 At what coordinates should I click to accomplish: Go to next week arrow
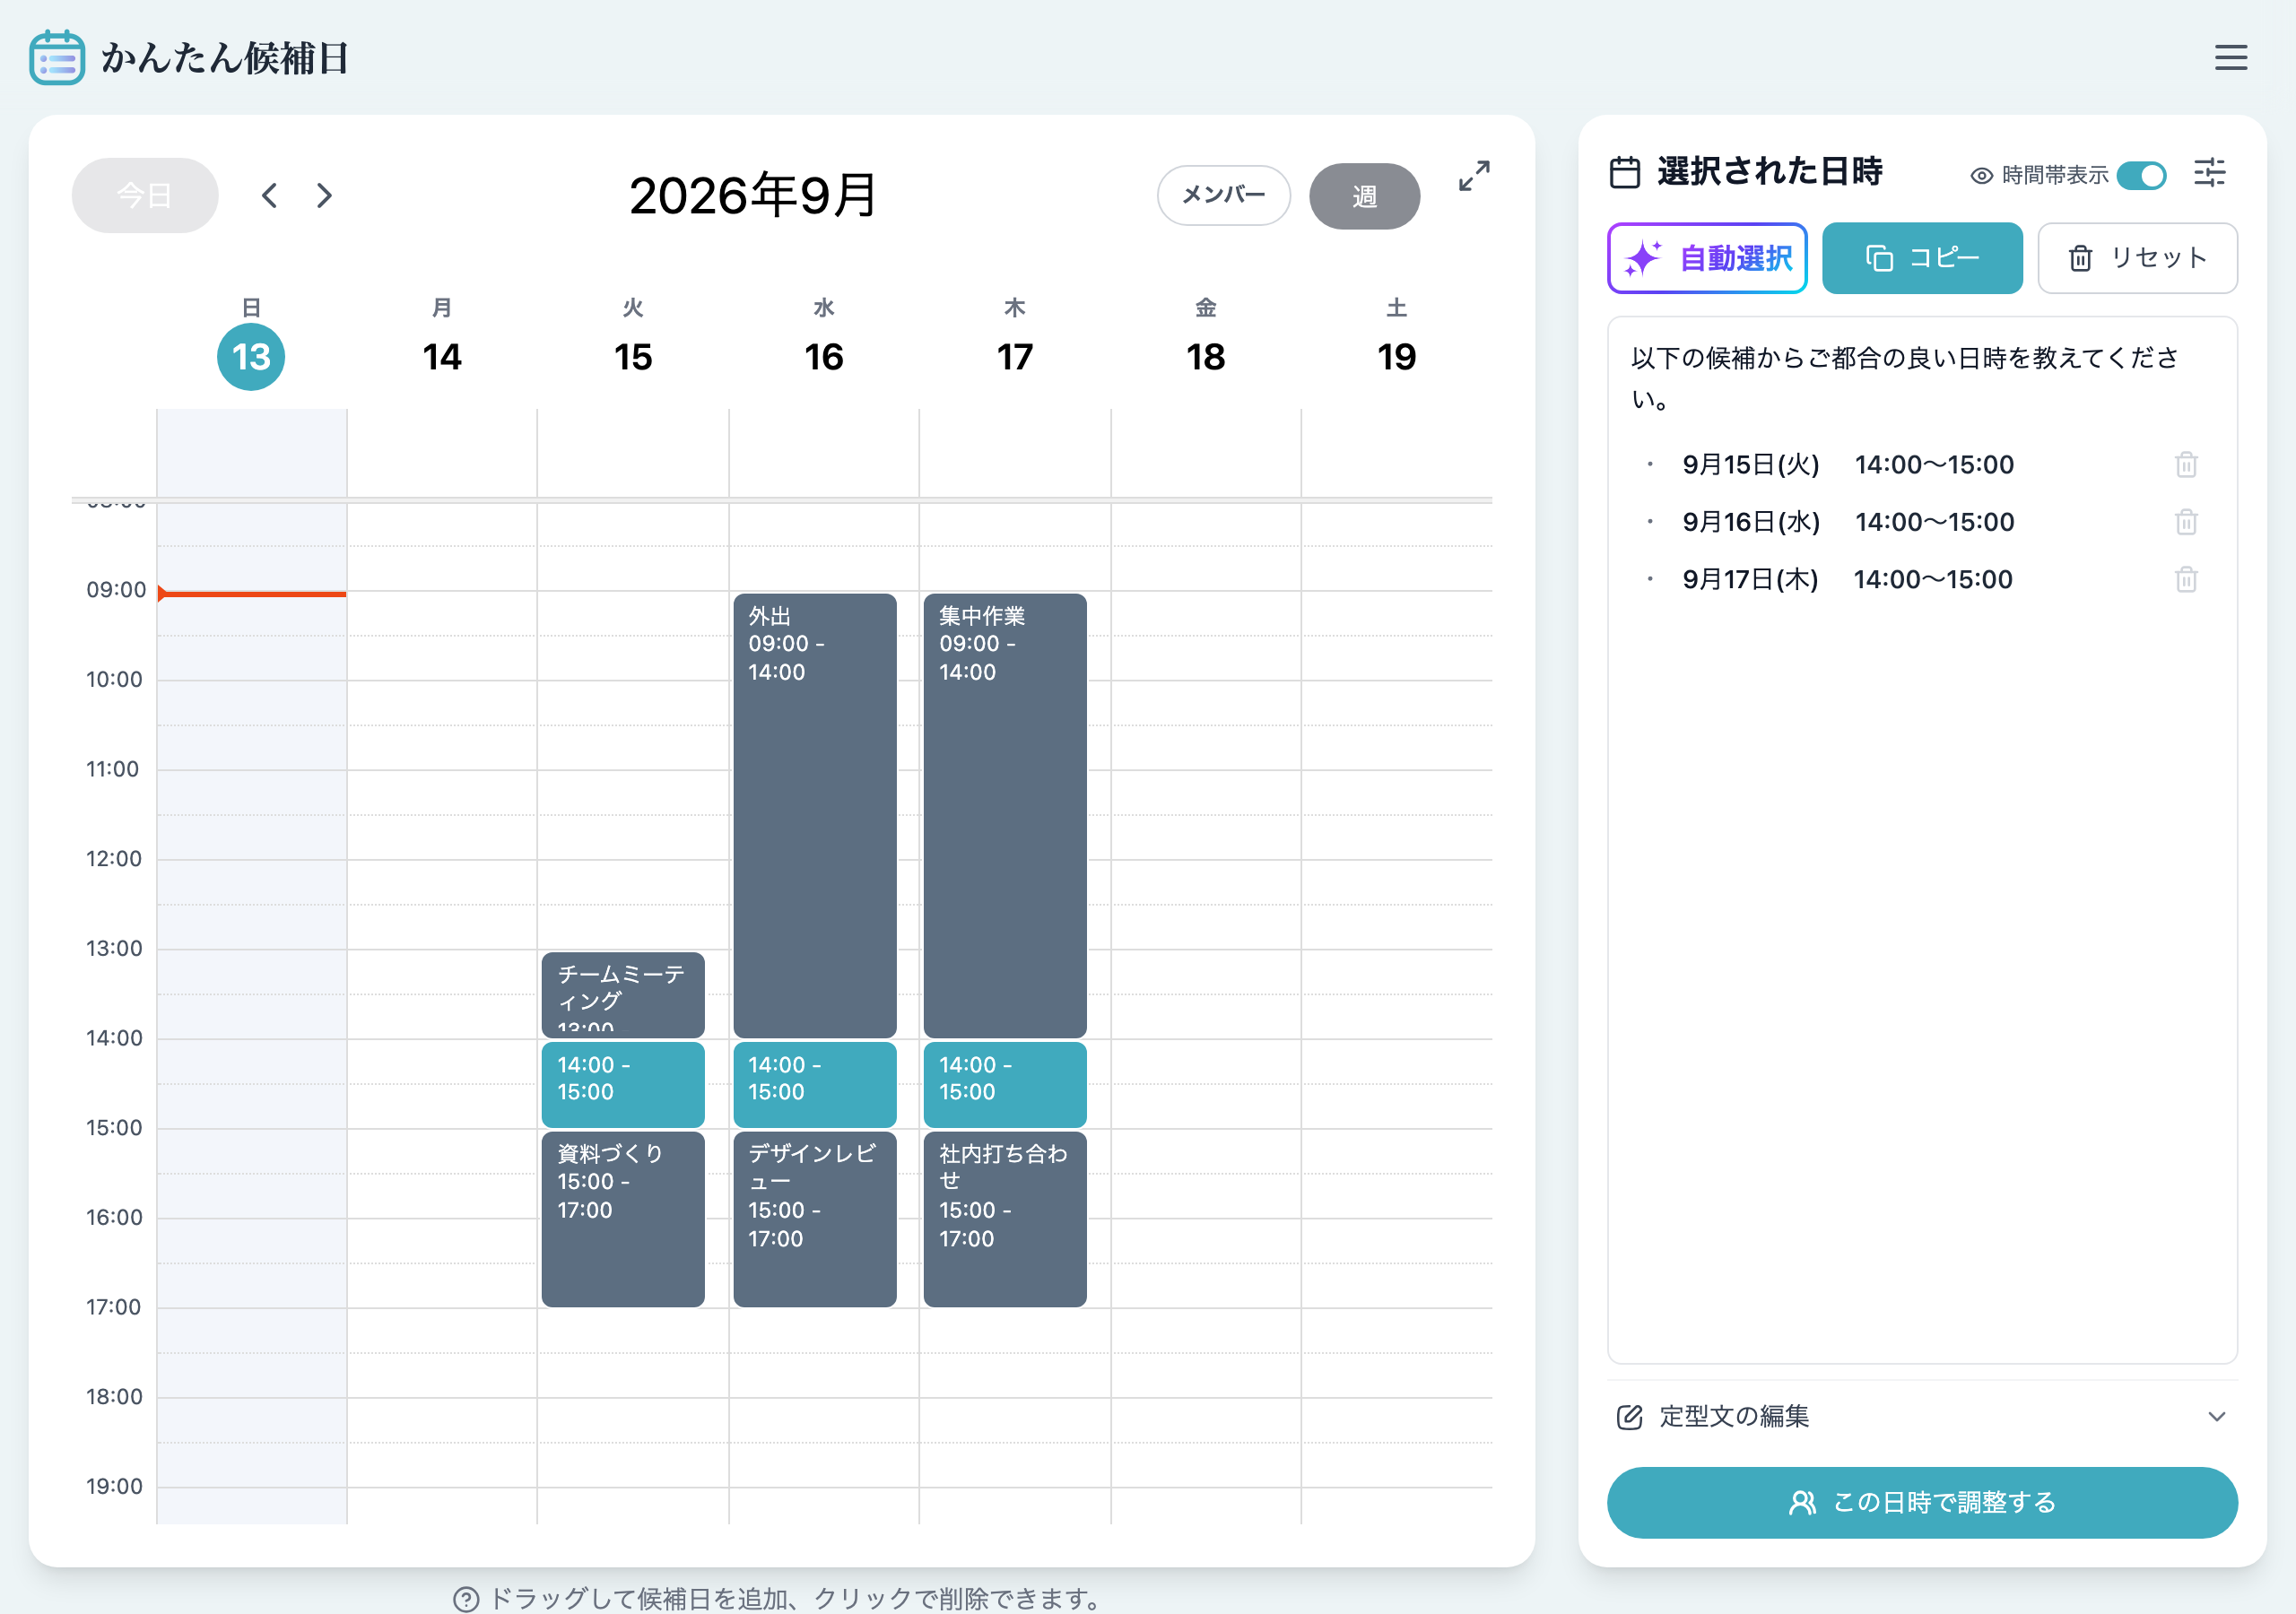tap(324, 195)
